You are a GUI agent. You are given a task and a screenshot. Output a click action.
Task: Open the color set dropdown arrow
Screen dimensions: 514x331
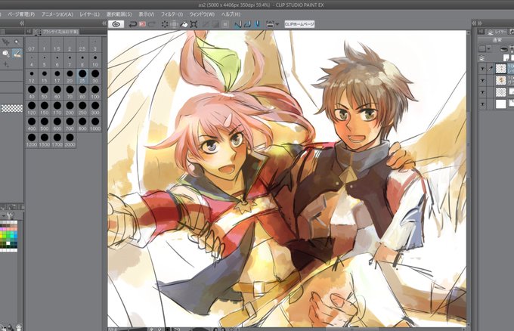pyautogui.click(x=3, y=215)
